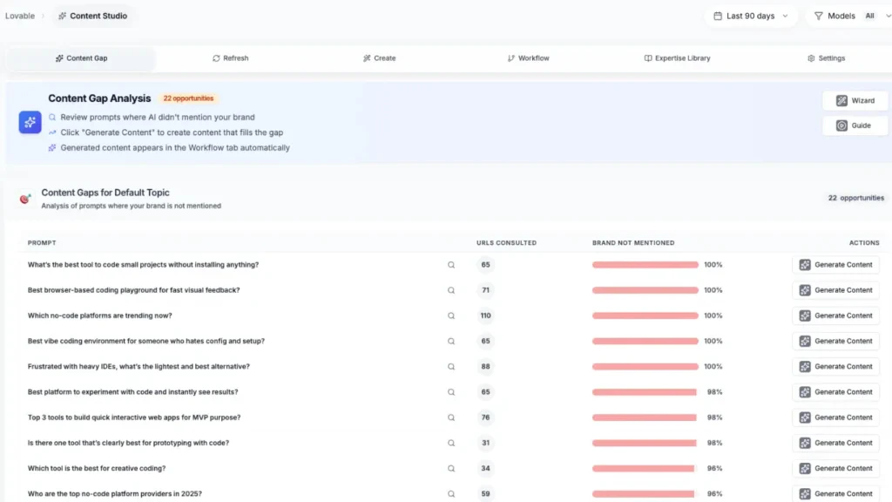
Task: Click the Content Gap Analysis heading
Action: 99,98
